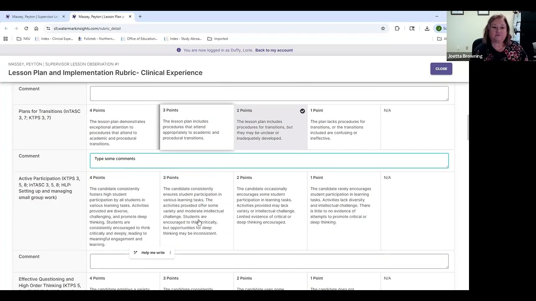Select 4 Points for Plans for Transitions
This screenshot has width=536, height=301.
(x=123, y=127)
